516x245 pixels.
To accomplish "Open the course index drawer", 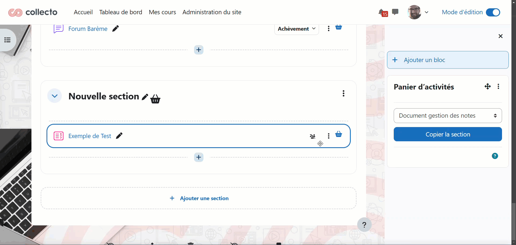I will [x=8, y=40].
